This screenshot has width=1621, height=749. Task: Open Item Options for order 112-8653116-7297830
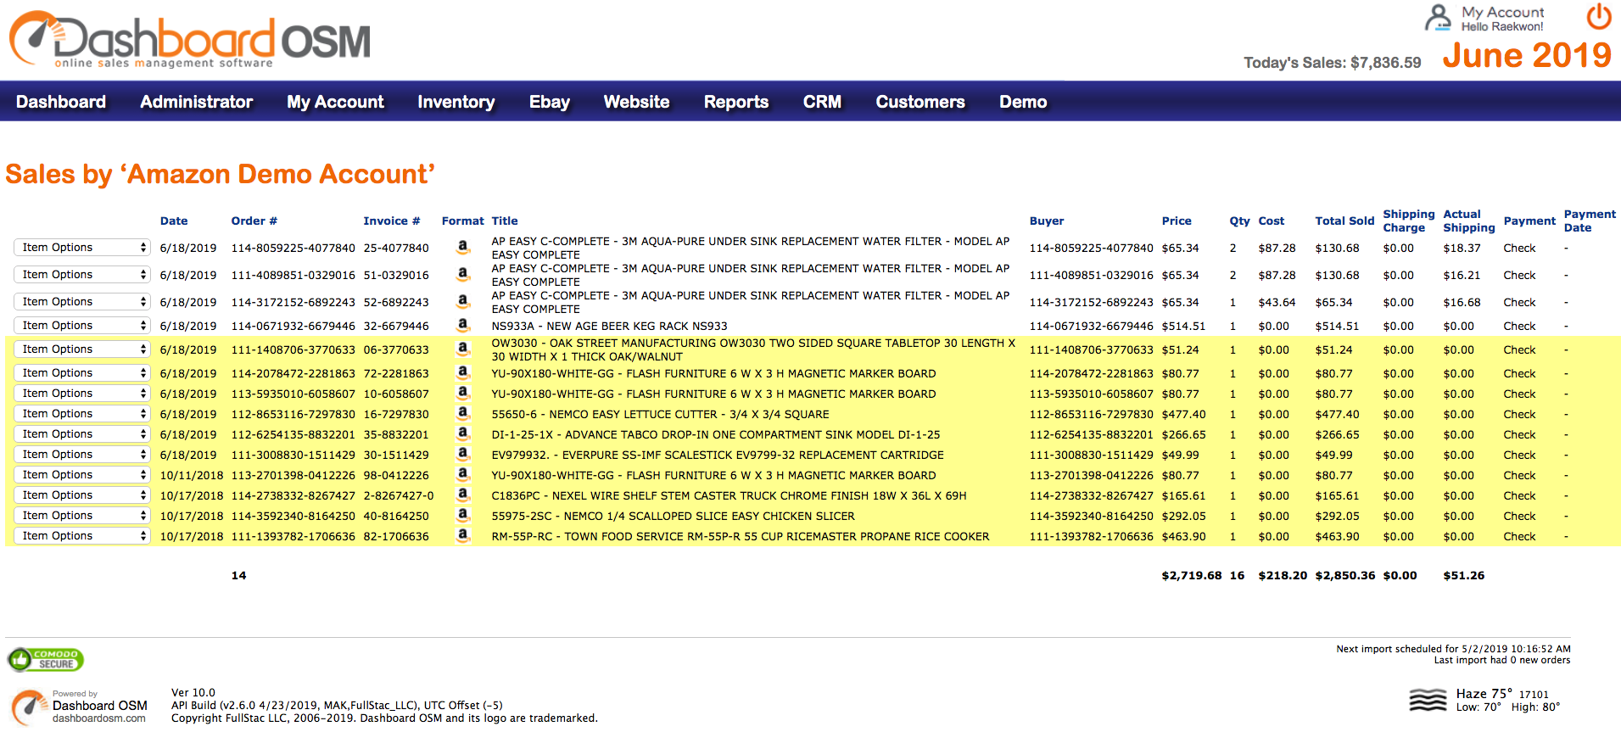82,414
